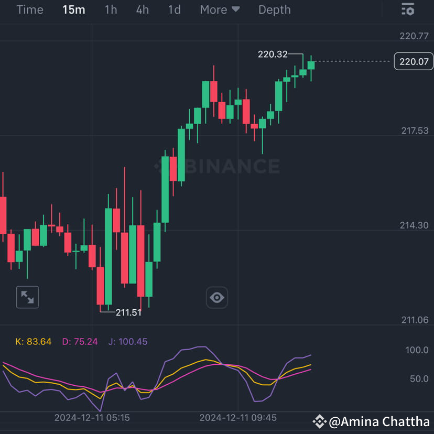
Task: Click the eye icon to hide overlays
Action: click(x=217, y=297)
